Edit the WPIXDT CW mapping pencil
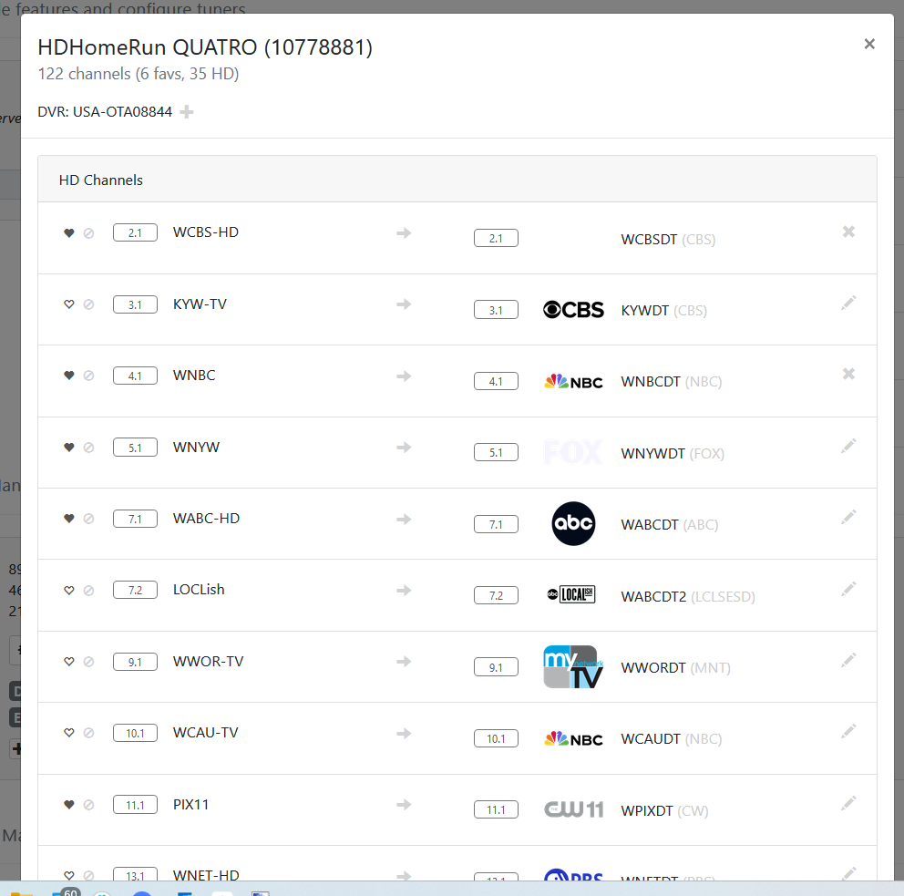Screen dimensions: 904x896 (848, 803)
